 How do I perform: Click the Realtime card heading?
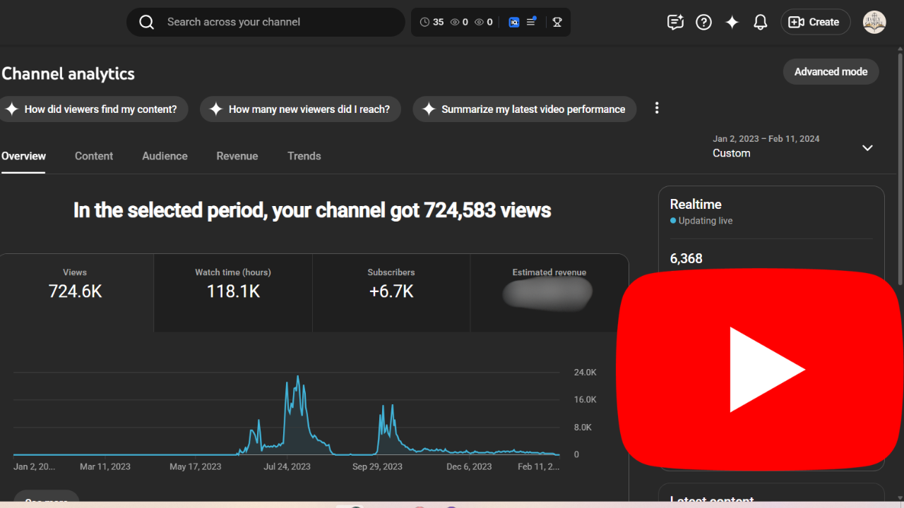(696, 204)
